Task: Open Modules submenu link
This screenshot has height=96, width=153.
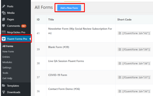Action: 7,62
